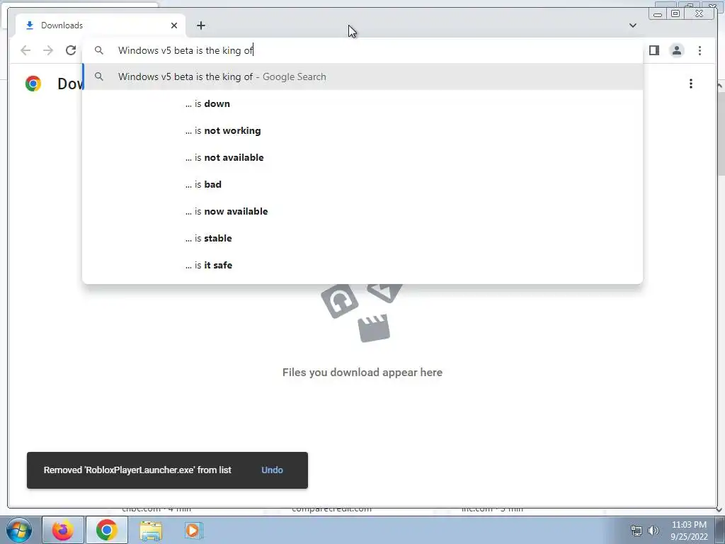Close the Downloads tab
Viewport: 725px width, 544px height.
coord(174,25)
